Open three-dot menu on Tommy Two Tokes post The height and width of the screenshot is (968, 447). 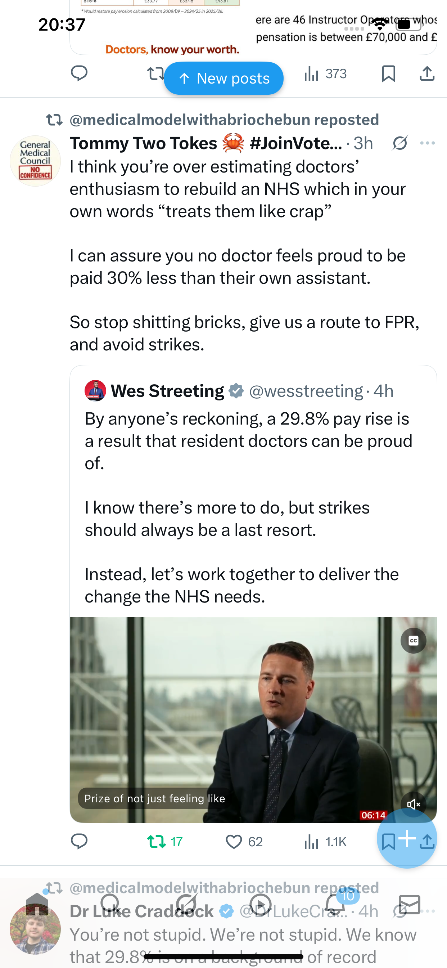tap(428, 143)
